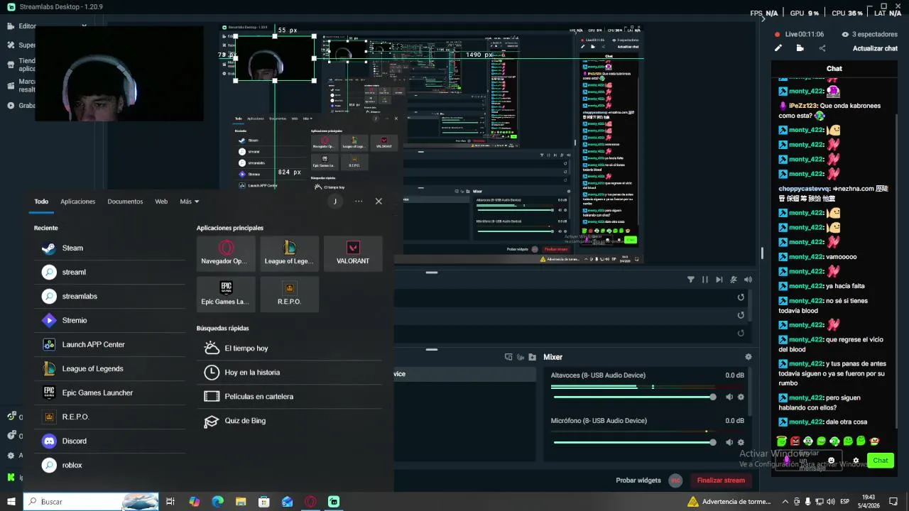The width and height of the screenshot is (909, 511).
Task: Open the chat emoji picker
Action: (832, 461)
